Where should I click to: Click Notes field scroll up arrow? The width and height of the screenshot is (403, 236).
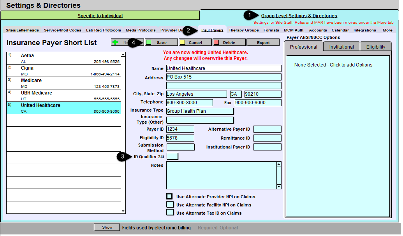coord(279,164)
